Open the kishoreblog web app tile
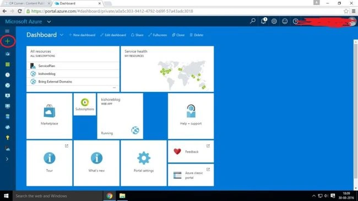 click(x=120, y=116)
